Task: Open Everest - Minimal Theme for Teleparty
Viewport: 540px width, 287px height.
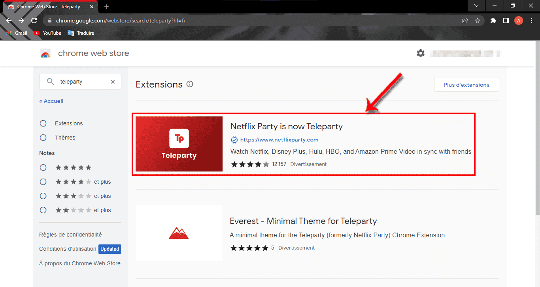Action: [303, 221]
